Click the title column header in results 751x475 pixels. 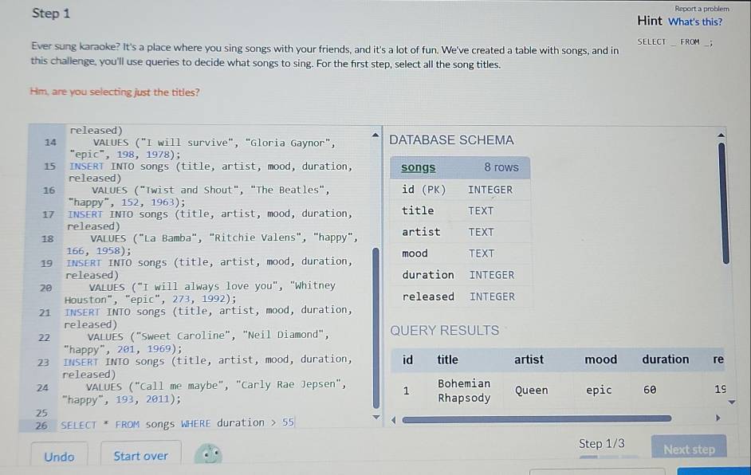click(x=447, y=359)
